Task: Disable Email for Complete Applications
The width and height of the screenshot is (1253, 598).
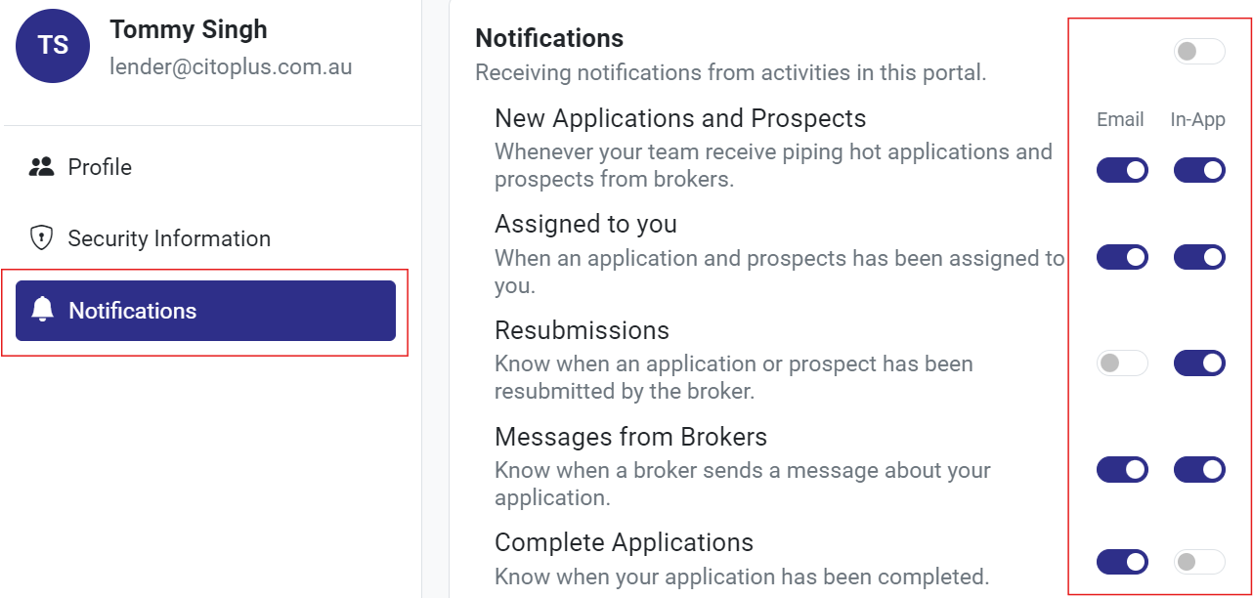Action: 1122,562
